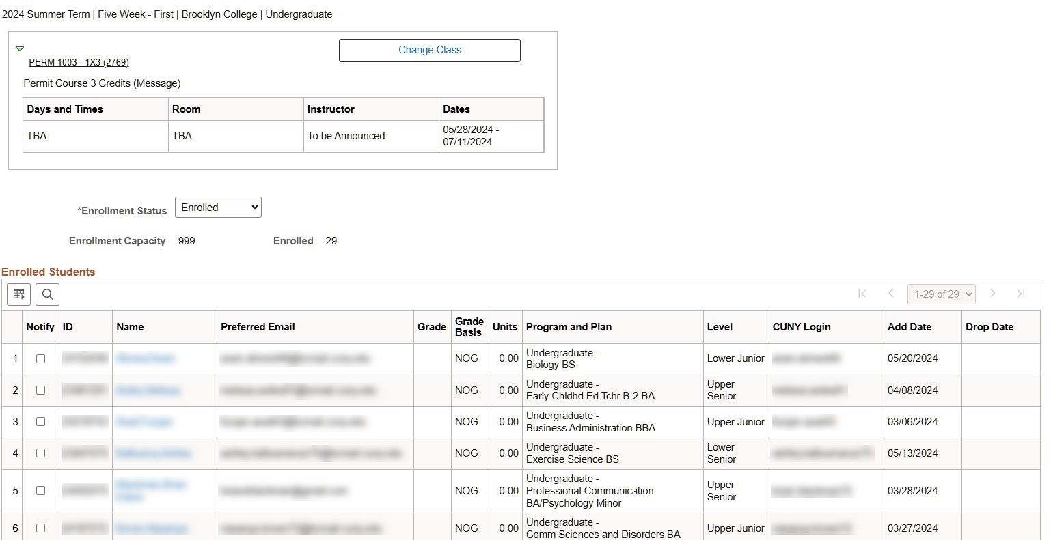Viewport: 1051px width, 540px height.
Task: Click the Name column header
Action: (x=130, y=327)
